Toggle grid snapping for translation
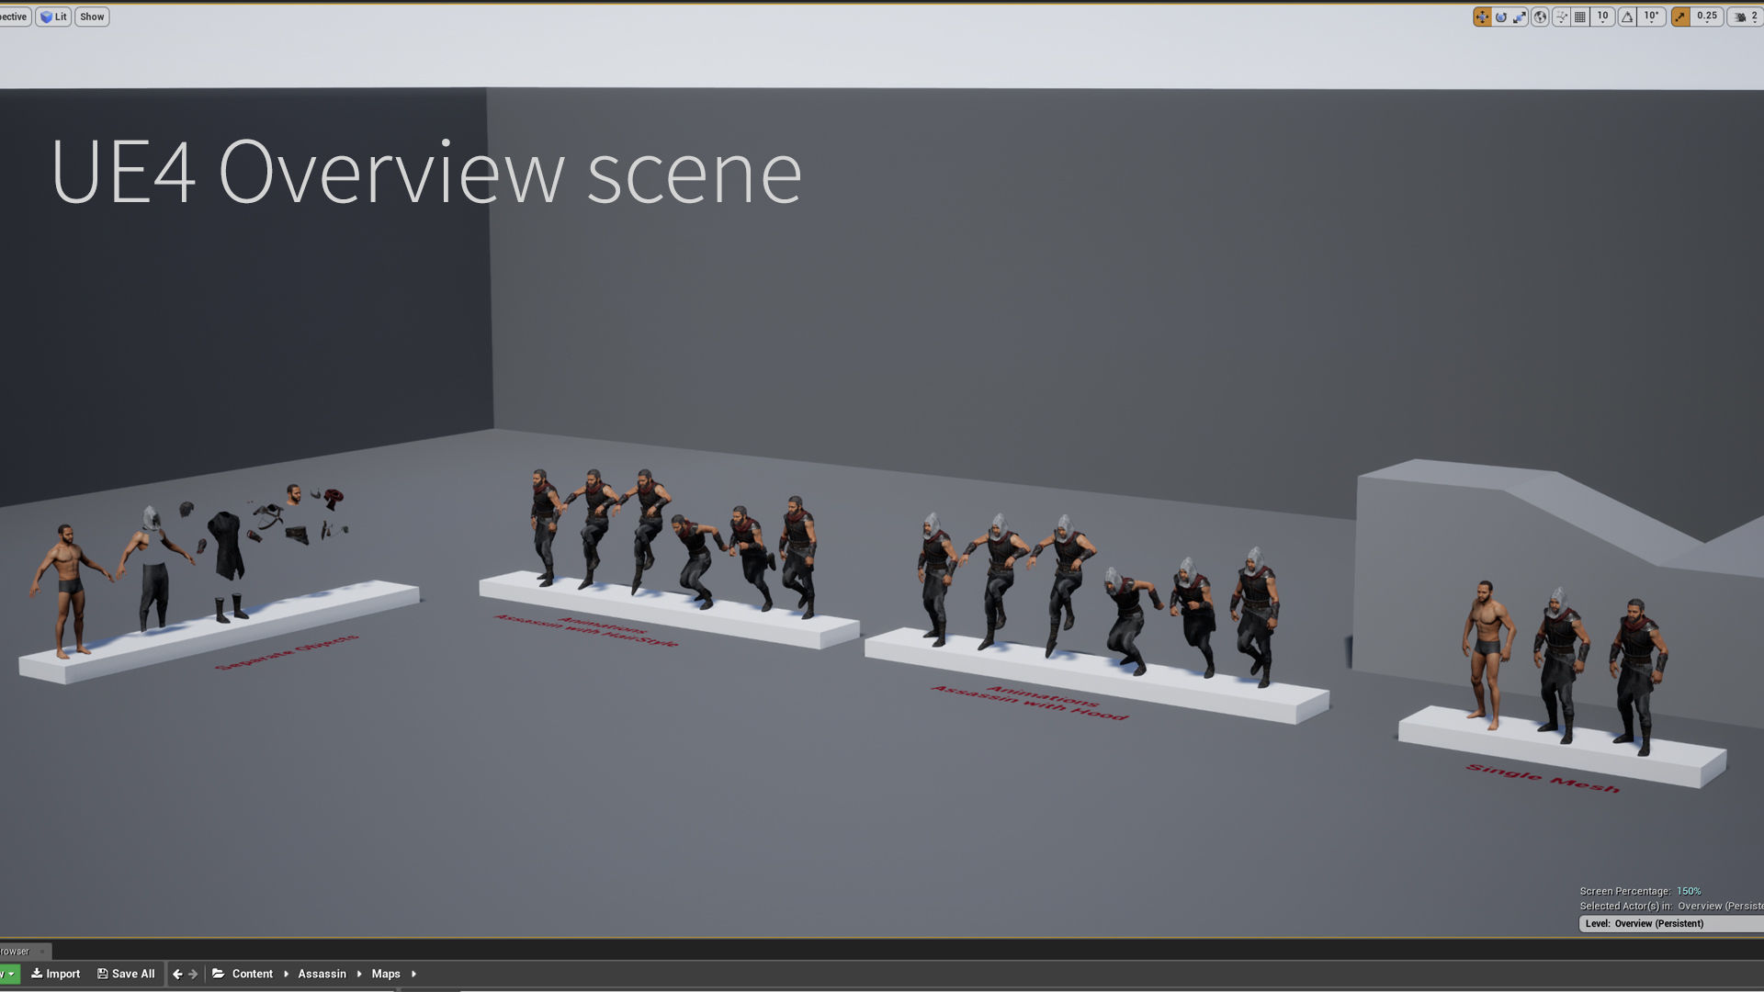The height and width of the screenshot is (992, 1764). tap(1580, 17)
